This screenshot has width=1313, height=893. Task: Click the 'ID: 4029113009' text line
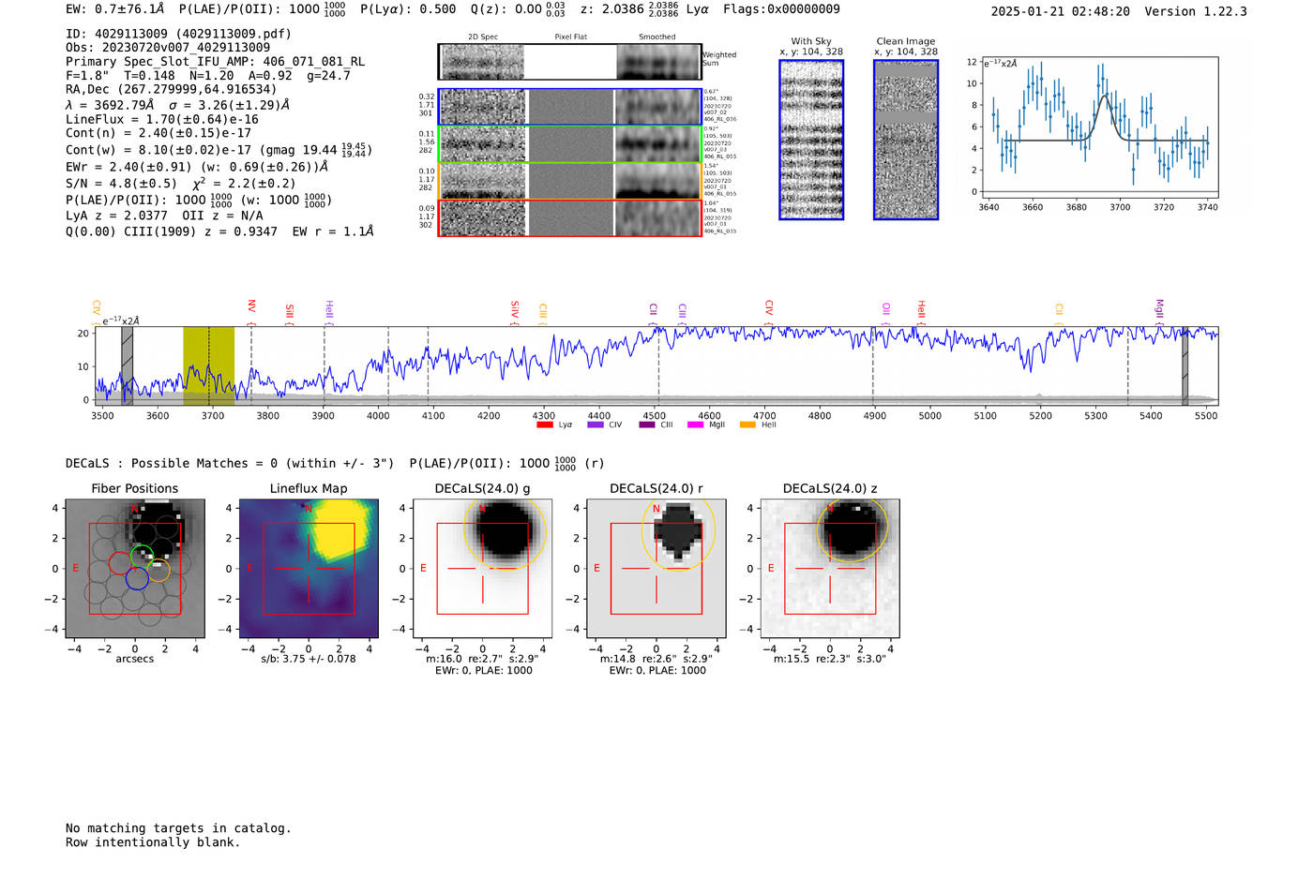(178, 34)
